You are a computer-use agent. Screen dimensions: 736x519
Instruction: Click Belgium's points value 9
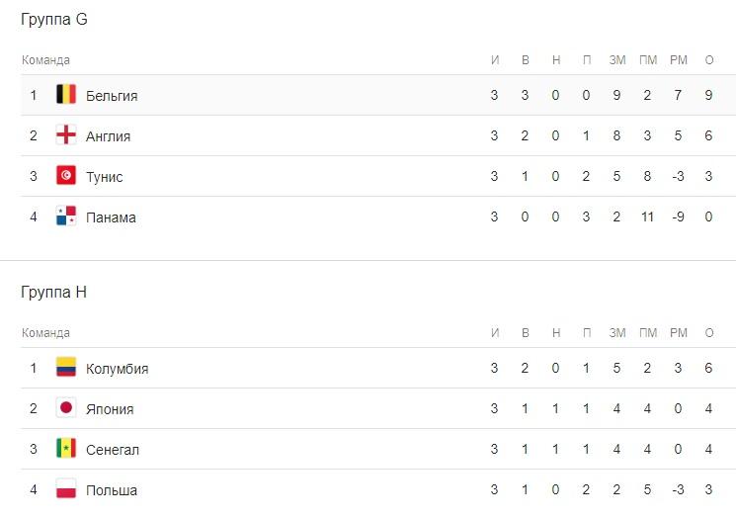pos(709,96)
